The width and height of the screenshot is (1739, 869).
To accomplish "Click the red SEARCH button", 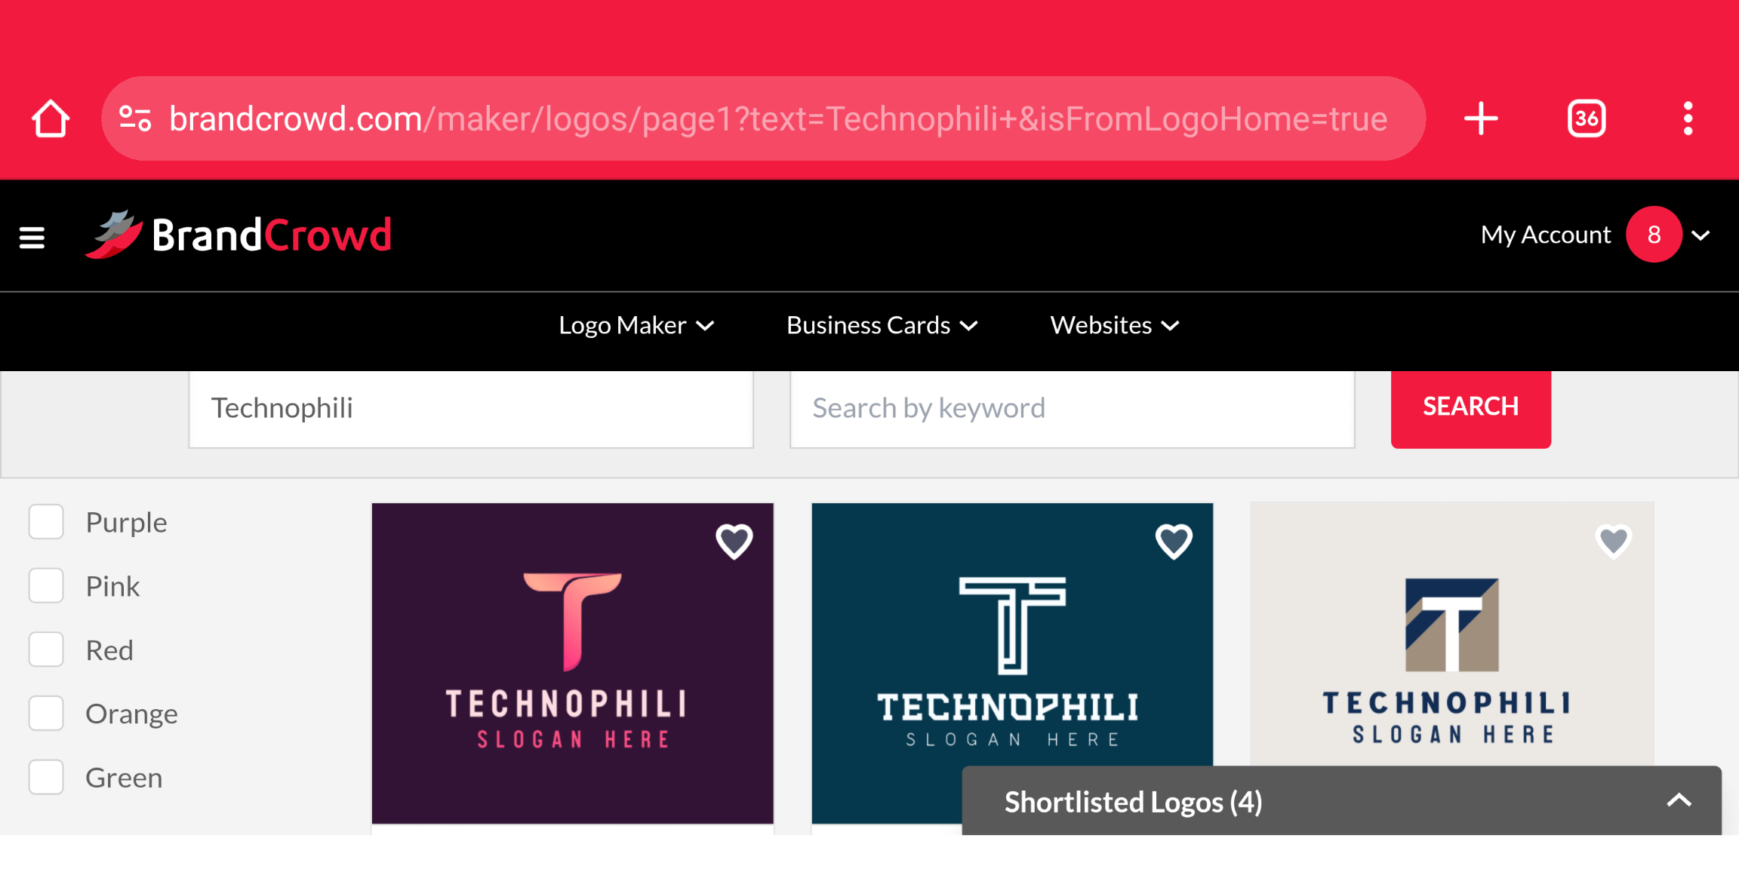I will [1470, 407].
